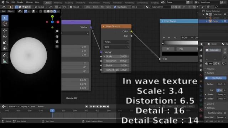Open the wave type Rings dropdown
The width and height of the screenshot is (228, 128).
click(x=116, y=42)
